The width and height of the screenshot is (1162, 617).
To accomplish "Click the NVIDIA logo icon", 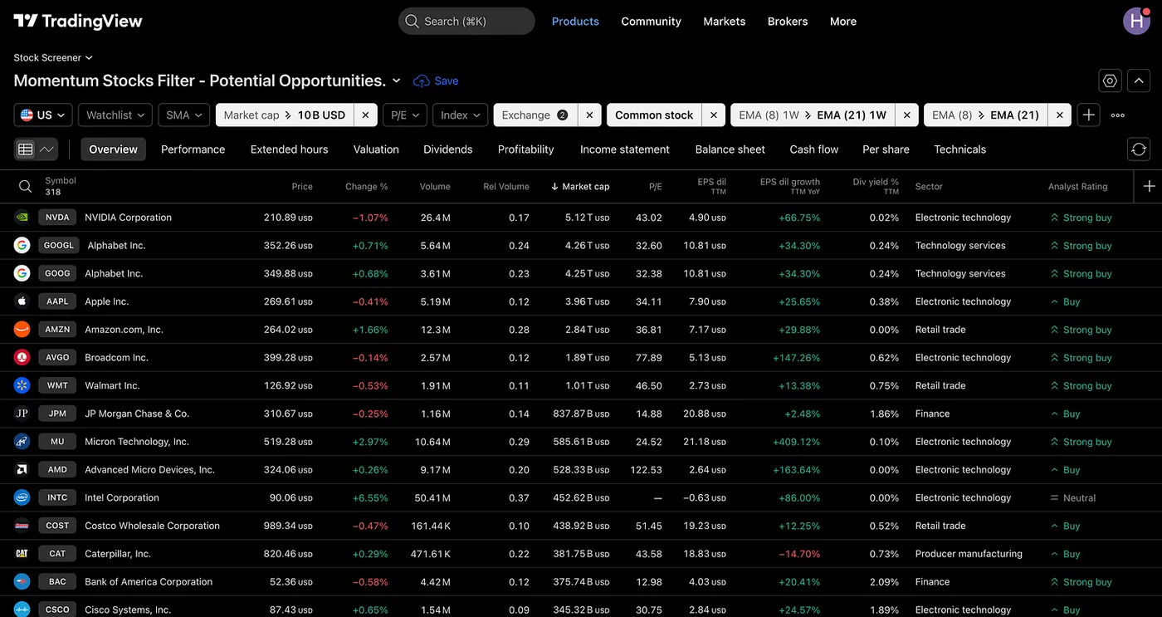I will (x=22, y=218).
